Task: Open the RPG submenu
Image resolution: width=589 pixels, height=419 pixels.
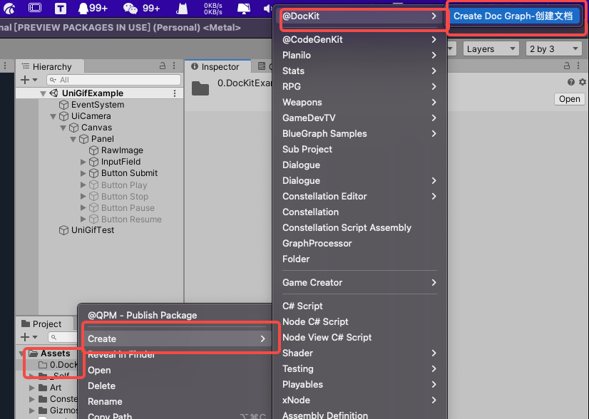Action: coord(360,87)
